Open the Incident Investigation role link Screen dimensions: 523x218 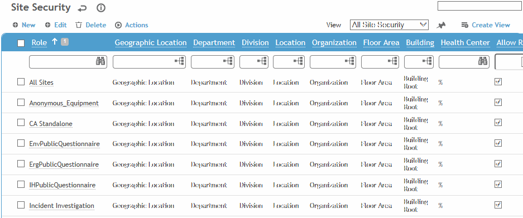pyautogui.click(x=62, y=206)
